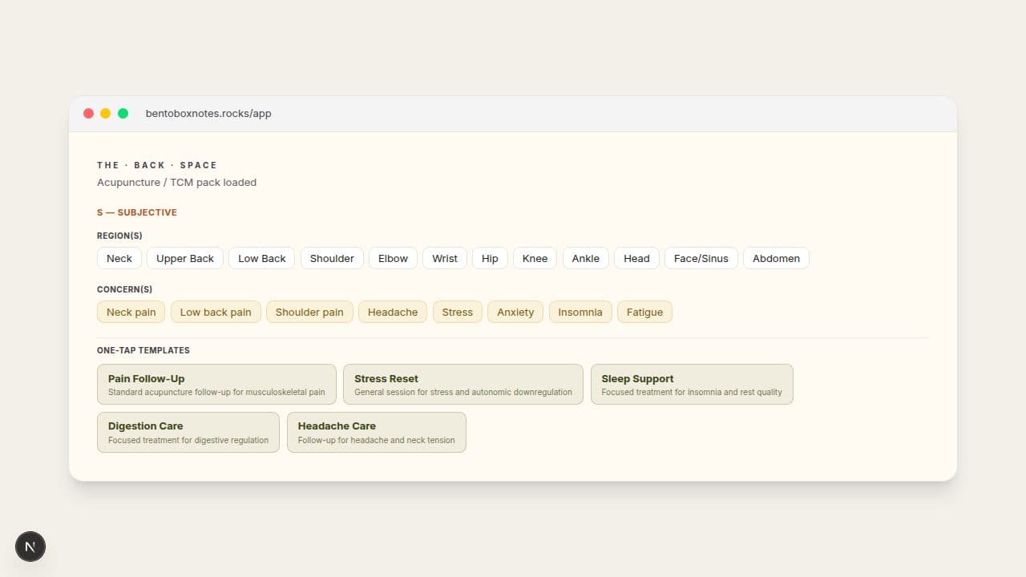Select the Shoulder region chip
This screenshot has height=577, width=1026.
tap(332, 258)
